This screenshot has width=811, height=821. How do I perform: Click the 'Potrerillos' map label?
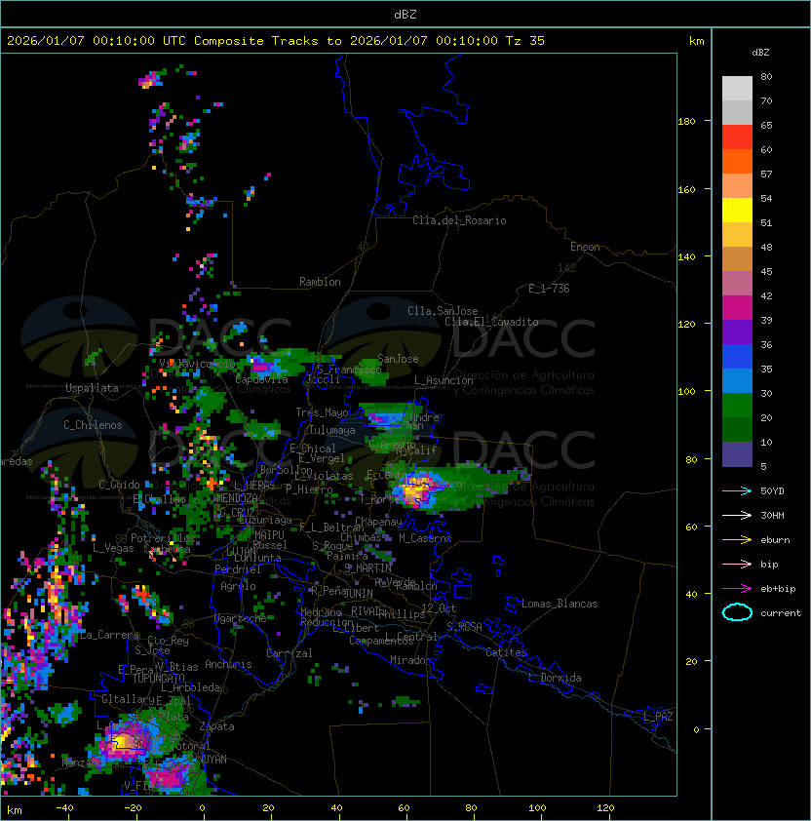coord(163,538)
